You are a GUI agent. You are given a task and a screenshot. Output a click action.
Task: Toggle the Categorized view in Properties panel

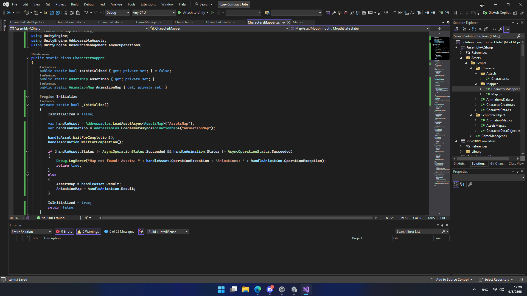pyautogui.click(x=456, y=184)
